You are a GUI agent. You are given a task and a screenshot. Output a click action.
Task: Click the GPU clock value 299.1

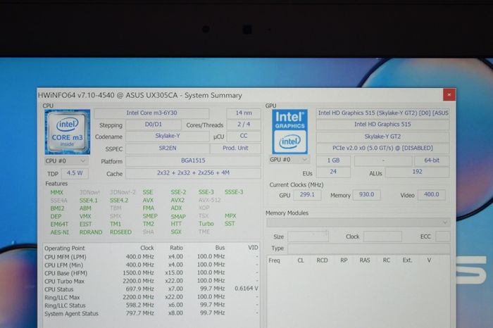coord(307,195)
